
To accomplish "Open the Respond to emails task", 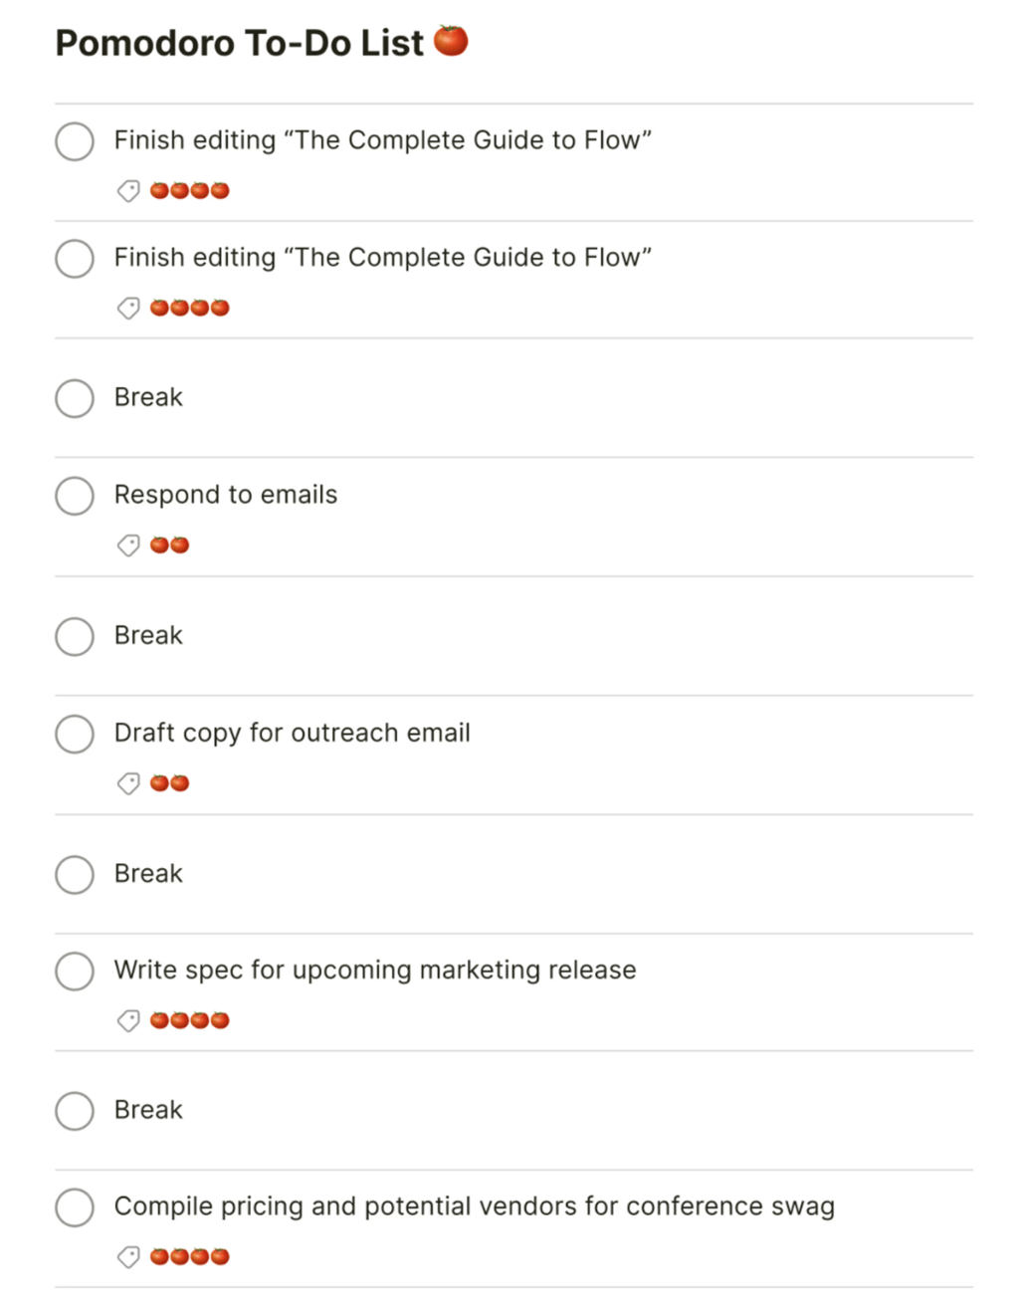I will [x=226, y=495].
